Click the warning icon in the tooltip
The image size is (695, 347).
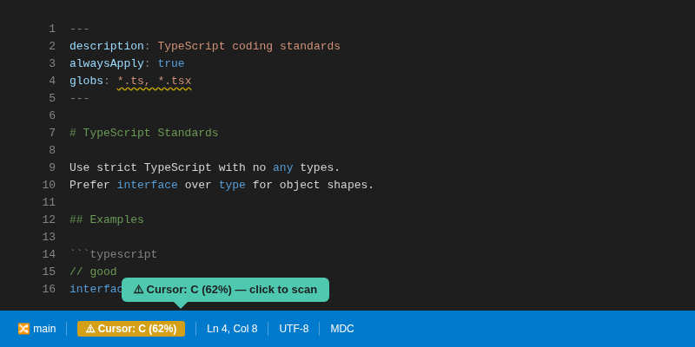(138, 290)
